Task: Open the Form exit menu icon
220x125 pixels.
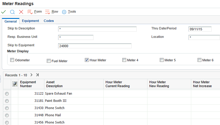Action: pos(30,12)
